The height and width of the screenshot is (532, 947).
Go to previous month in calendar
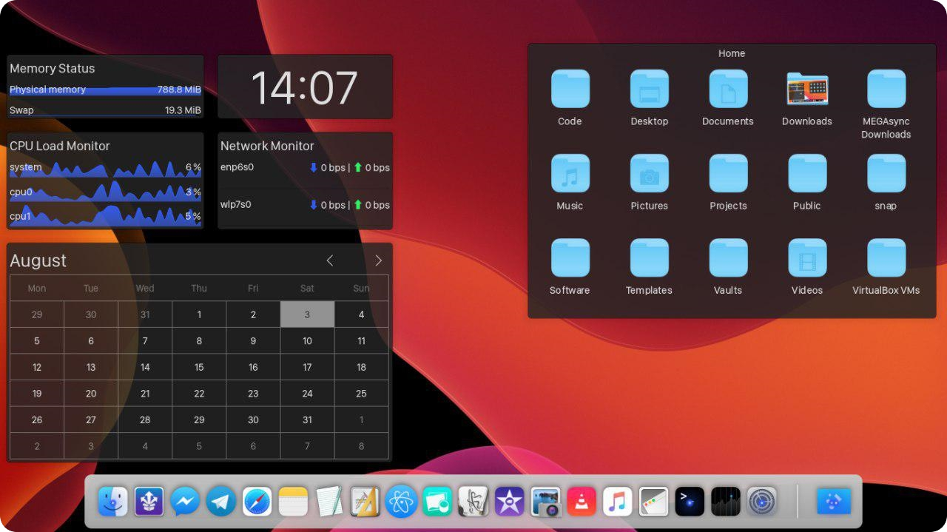(330, 260)
